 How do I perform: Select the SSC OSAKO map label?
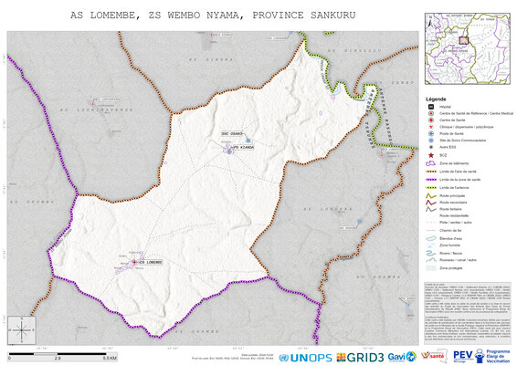232,134
